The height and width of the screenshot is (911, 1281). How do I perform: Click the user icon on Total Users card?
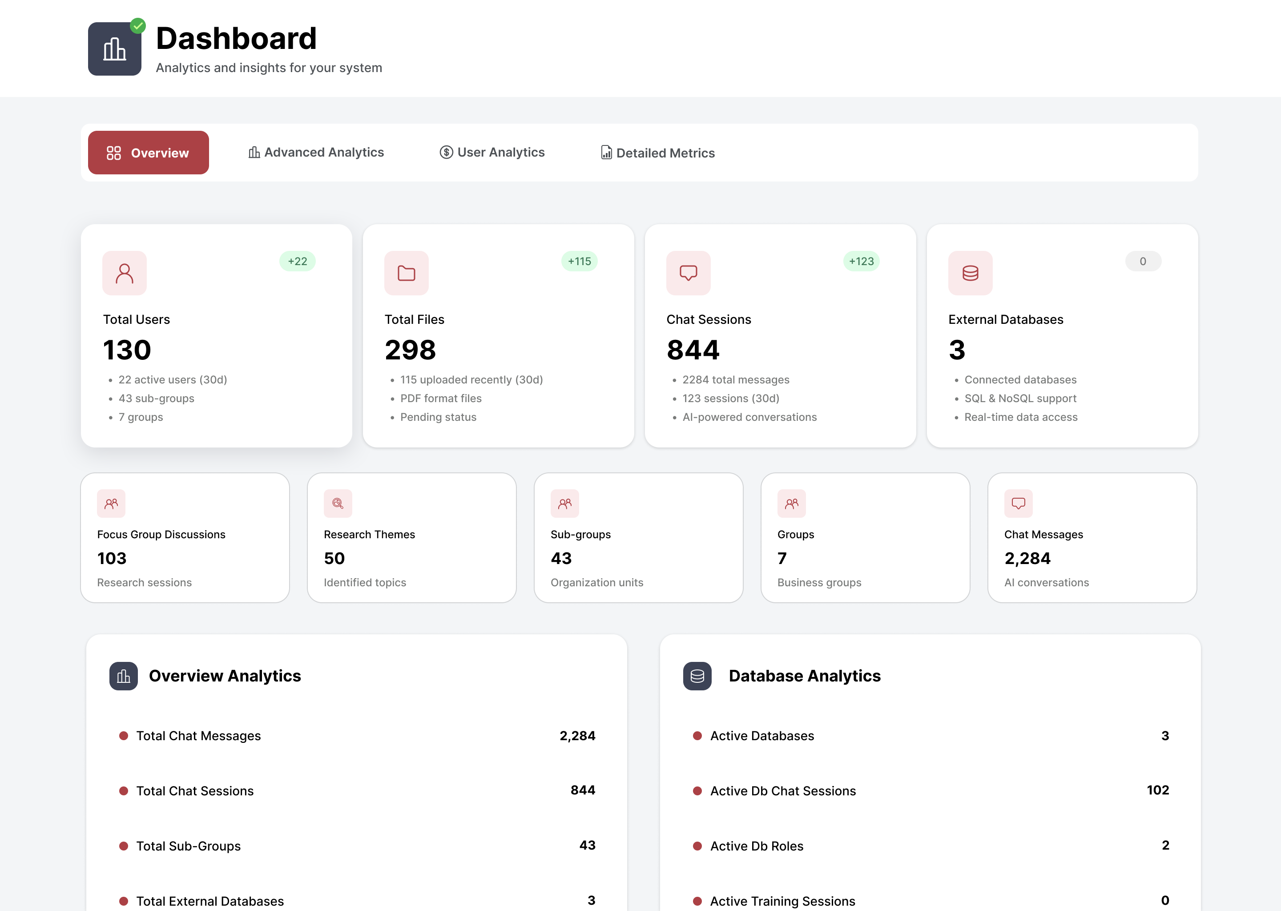point(124,273)
